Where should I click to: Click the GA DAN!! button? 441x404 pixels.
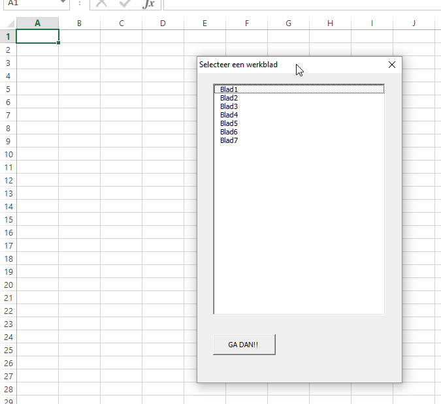click(244, 345)
